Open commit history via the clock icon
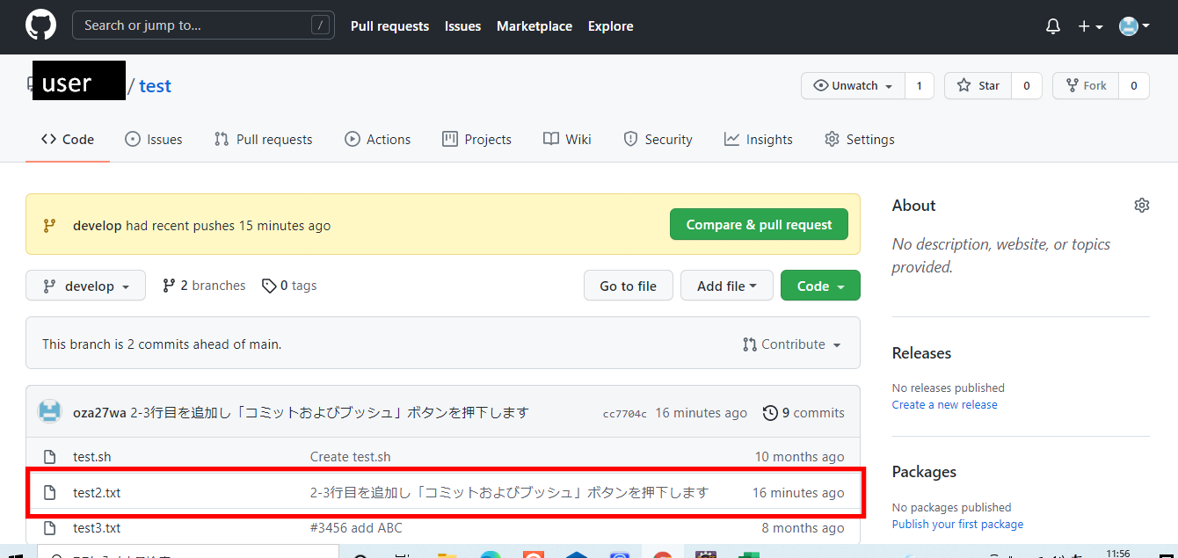This screenshot has height=558, width=1178. [771, 412]
